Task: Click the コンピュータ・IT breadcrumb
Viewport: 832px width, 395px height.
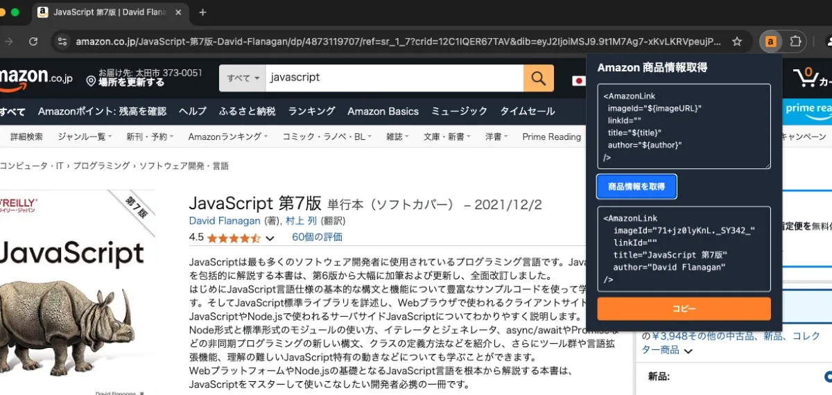Action: [x=31, y=166]
